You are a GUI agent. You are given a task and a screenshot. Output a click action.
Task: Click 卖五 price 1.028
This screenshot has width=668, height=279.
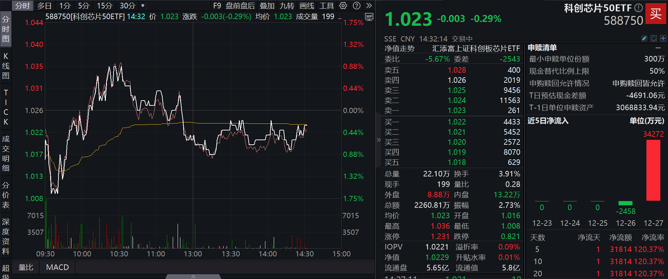(x=457, y=70)
